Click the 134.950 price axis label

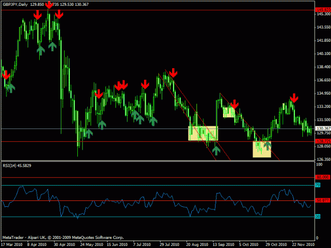324,94
